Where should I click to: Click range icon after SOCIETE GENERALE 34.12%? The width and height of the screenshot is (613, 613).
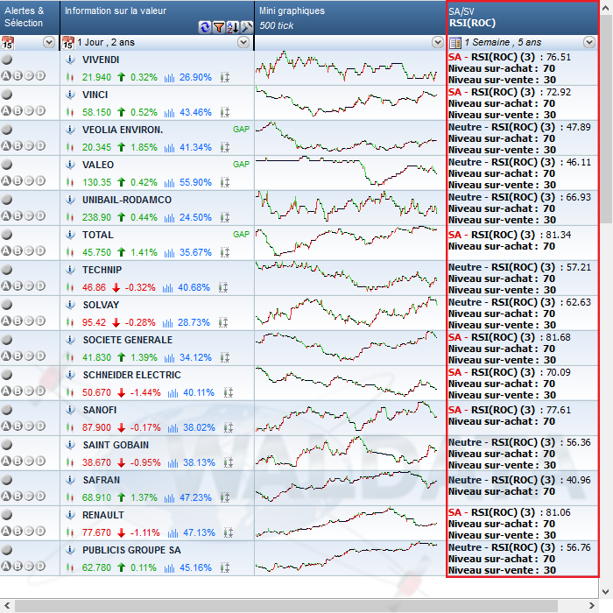225,357
